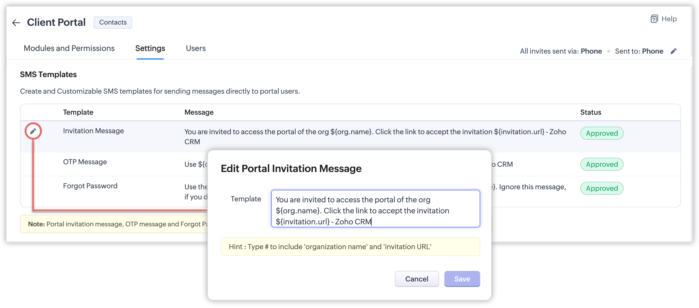Click inside the Template text box
This screenshot has width=699, height=308.
click(x=375, y=208)
